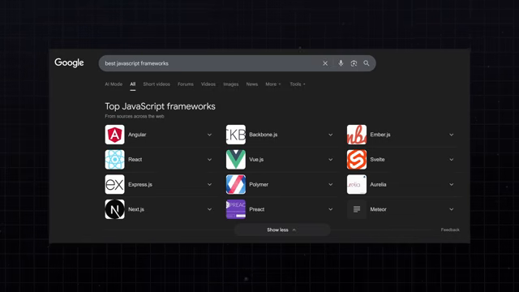Expand the Backbone.js row chevron

pyautogui.click(x=330, y=135)
